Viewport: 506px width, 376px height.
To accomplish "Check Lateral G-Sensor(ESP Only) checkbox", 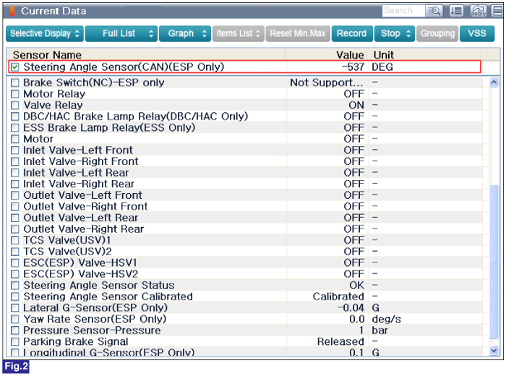I will coord(15,308).
